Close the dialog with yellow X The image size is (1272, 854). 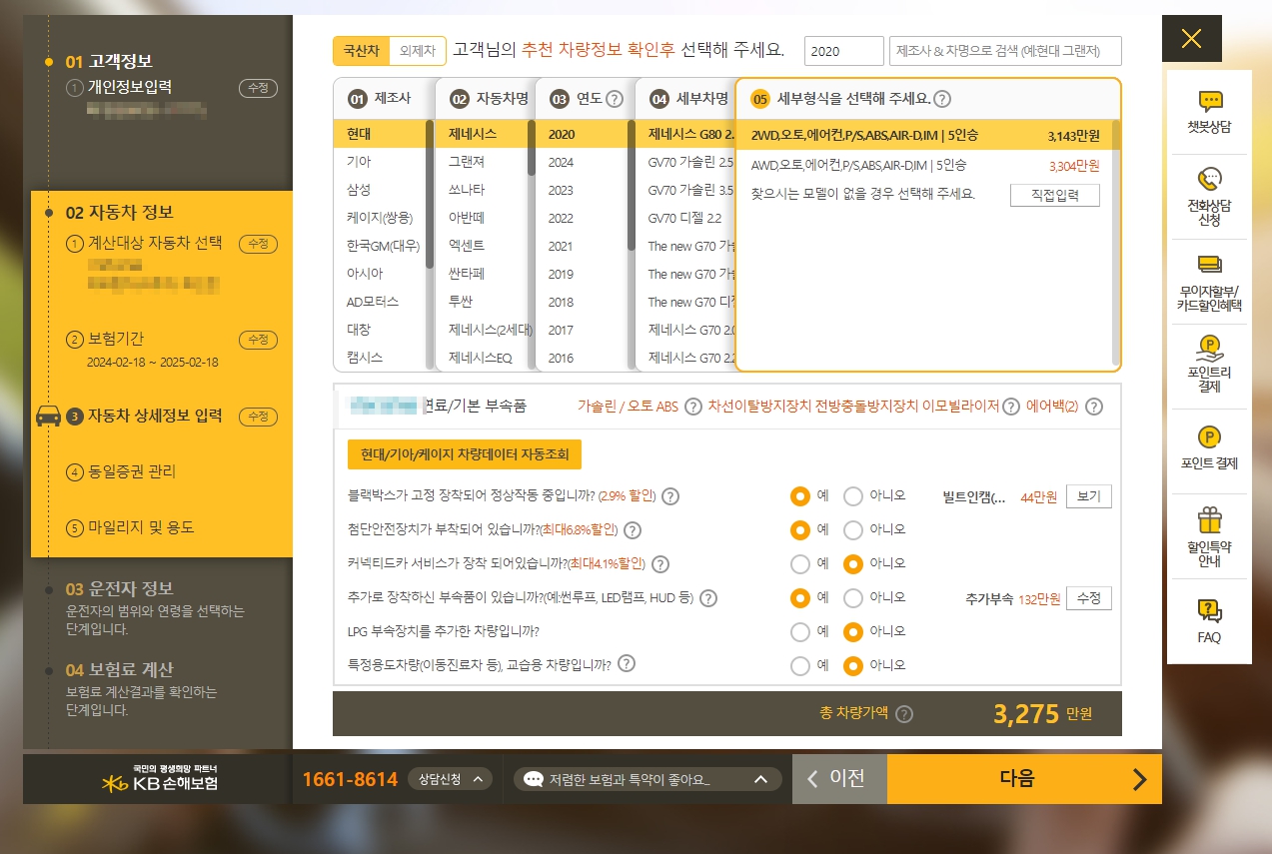click(x=1191, y=39)
